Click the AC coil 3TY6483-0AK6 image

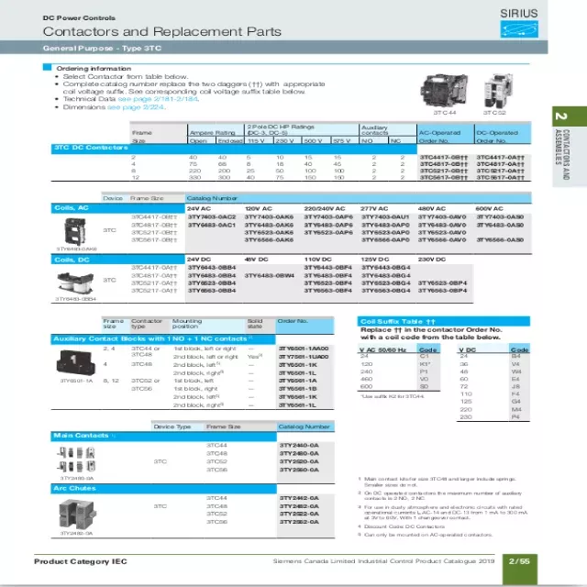pyautogui.click(x=75, y=232)
